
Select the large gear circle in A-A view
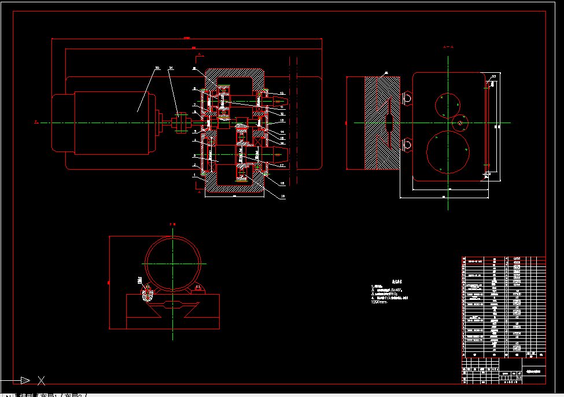pos(448,152)
